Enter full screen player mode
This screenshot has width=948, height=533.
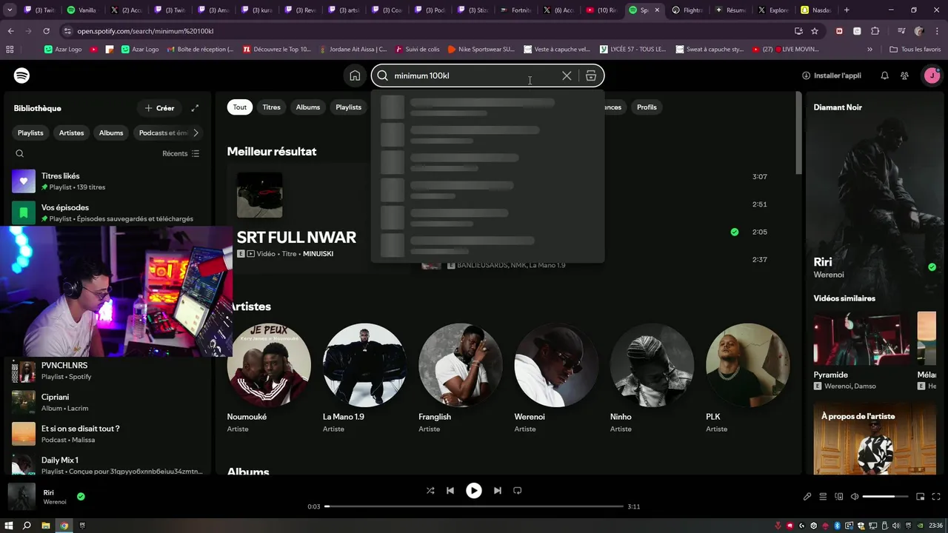click(x=937, y=497)
